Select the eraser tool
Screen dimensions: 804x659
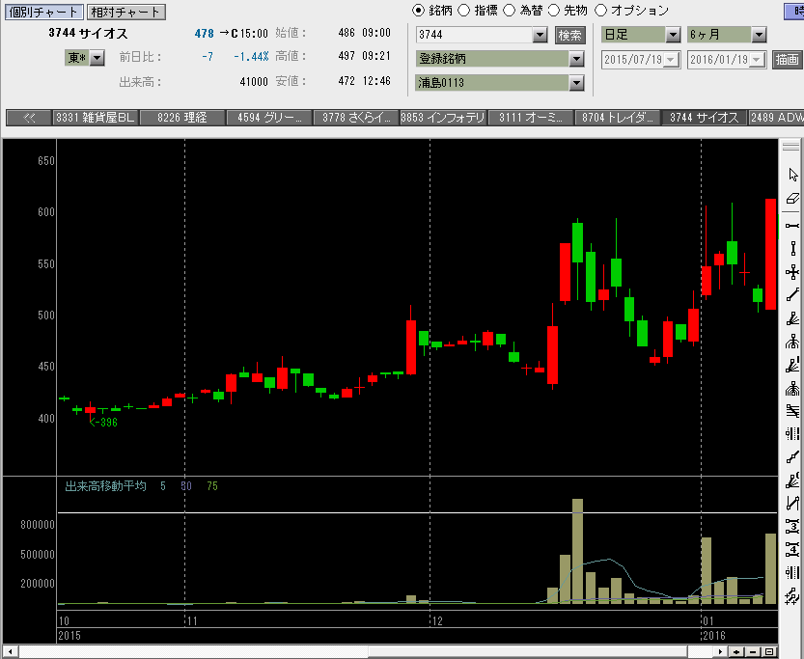[x=792, y=199]
